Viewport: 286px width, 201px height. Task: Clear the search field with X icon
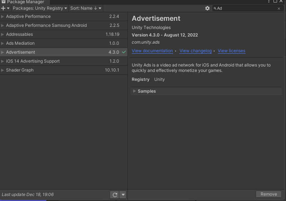(279, 9)
